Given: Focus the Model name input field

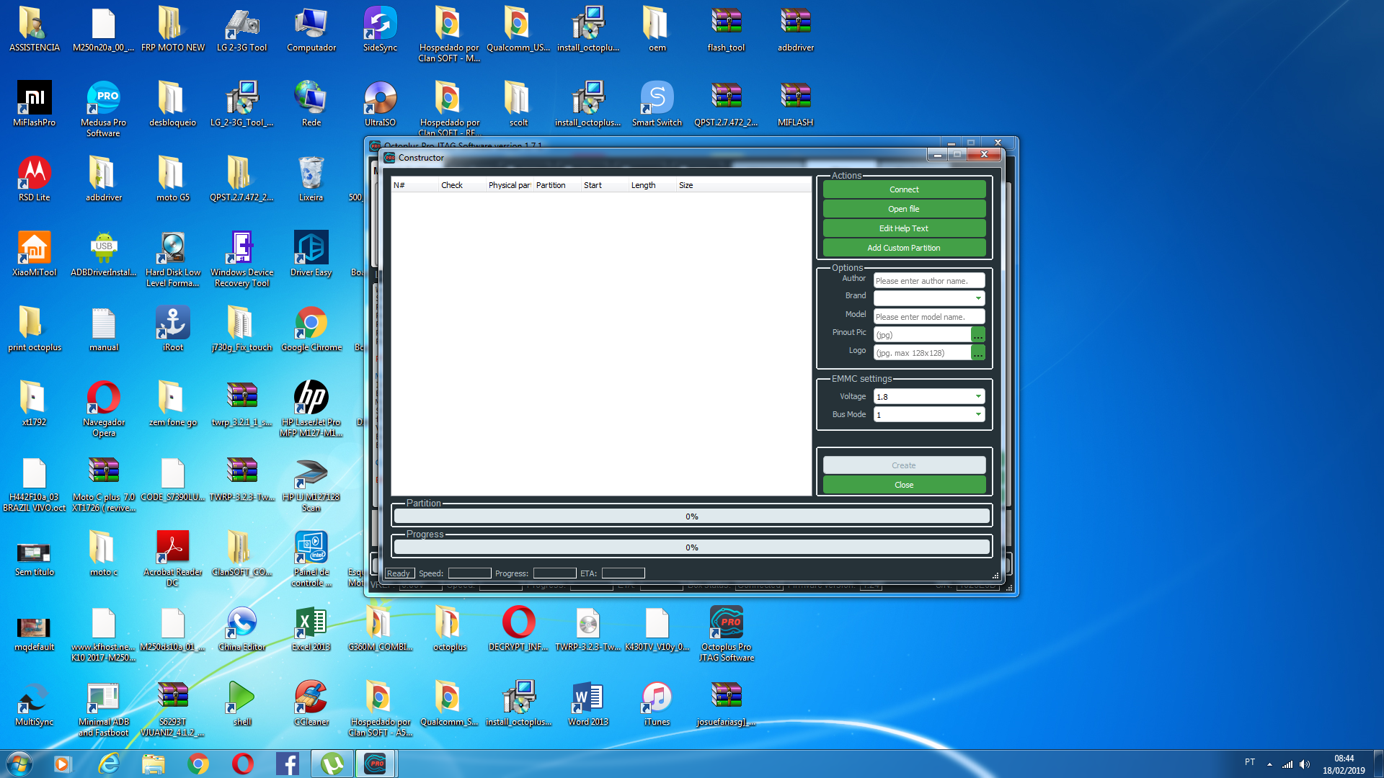Looking at the screenshot, I should click(929, 317).
